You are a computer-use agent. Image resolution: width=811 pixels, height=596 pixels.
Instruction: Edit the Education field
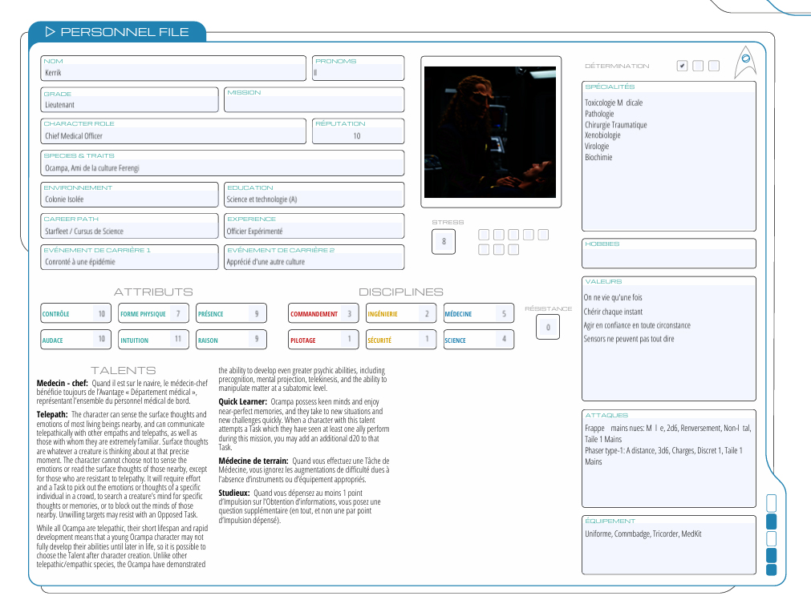(x=314, y=195)
